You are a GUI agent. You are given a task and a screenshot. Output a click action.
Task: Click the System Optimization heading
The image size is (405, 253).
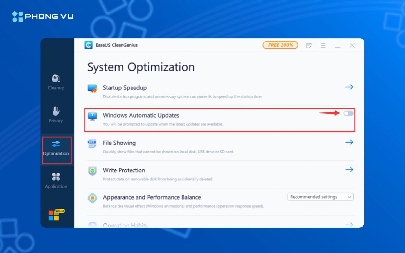pyautogui.click(x=141, y=67)
